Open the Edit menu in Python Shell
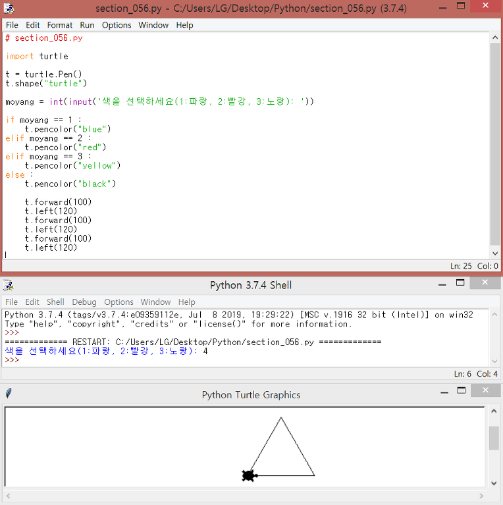 pos(32,302)
